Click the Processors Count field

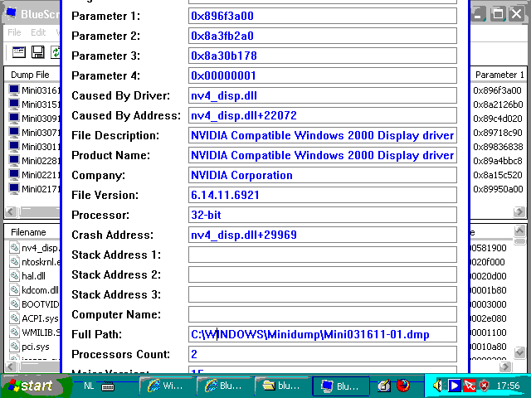pyautogui.click(x=323, y=354)
